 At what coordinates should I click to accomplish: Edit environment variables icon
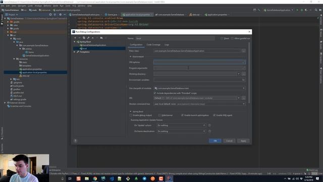(243, 80)
